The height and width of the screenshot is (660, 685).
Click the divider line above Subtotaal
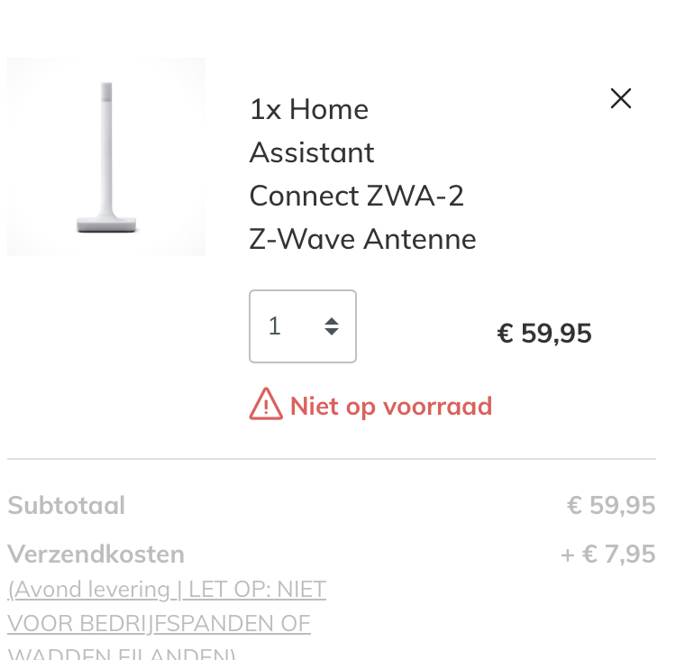[x=332, y=459]
